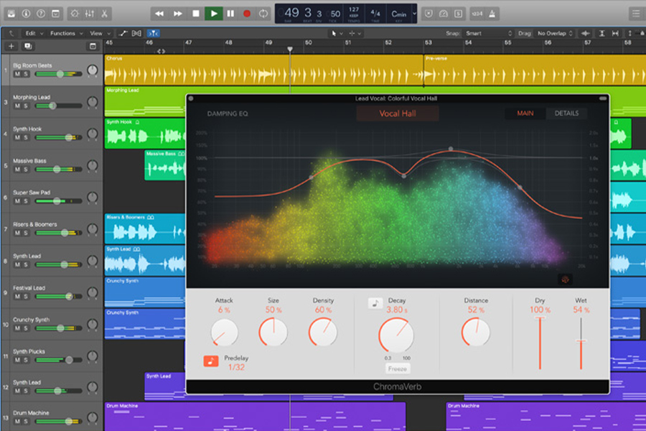Pause playback

click(x=230, y=14)
